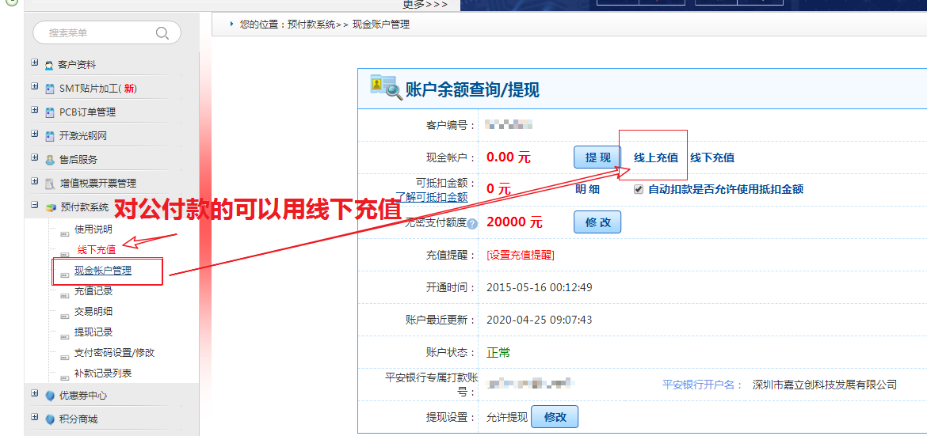Click the 售后服务 icon in sidebar
This screenshot has height=436, width=927.
pyautogui.click(x=50, y=160)
